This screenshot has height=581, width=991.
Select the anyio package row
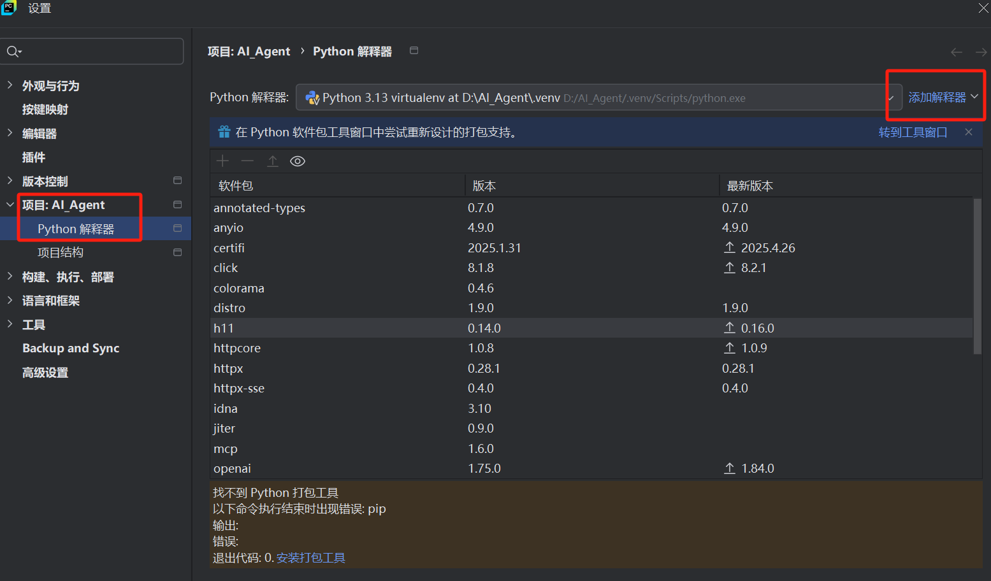591,227
